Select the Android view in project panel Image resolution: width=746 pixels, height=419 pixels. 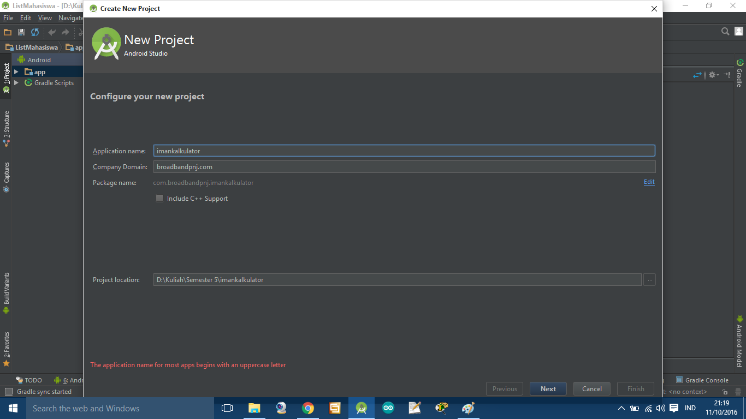click(39, 60)
